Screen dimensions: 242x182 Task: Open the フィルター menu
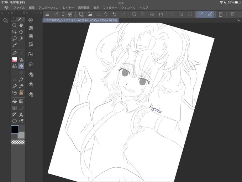pos(110,8)
